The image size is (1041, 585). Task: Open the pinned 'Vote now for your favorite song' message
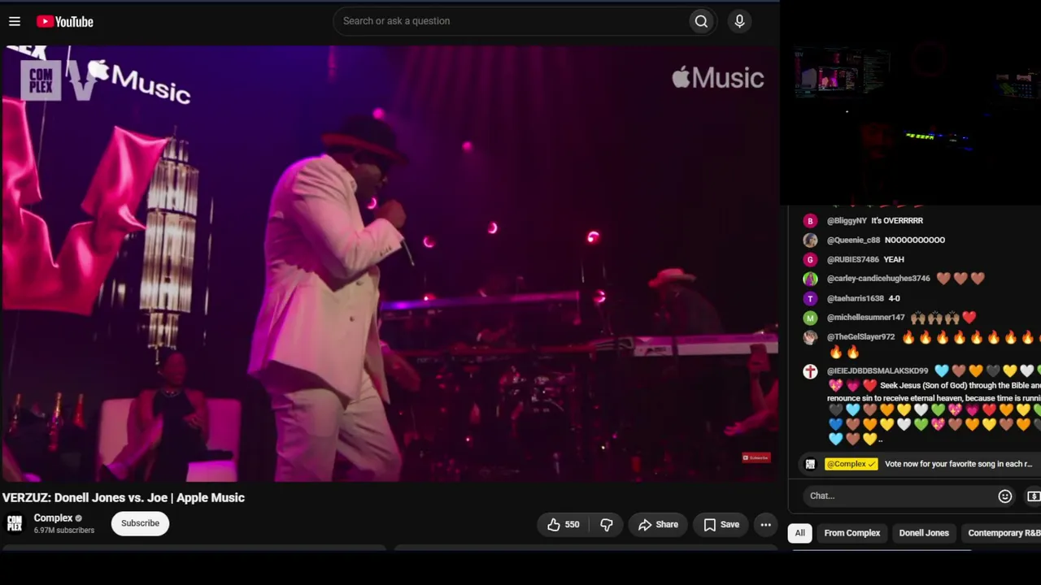pyautogui.click(x=958, y=464)
